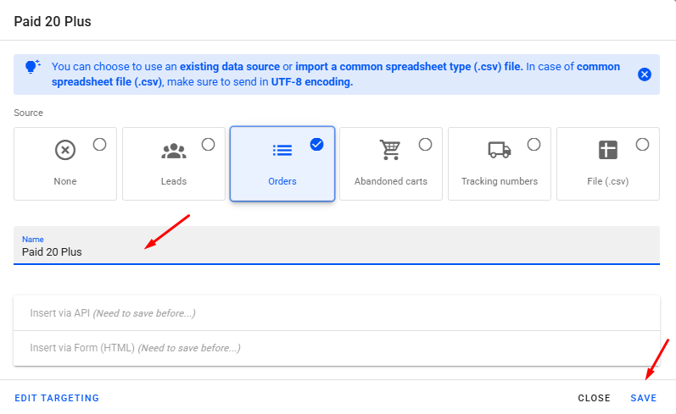This screenshot has height=414, width=676.
Task: Click the None source circle-x icon
Action: click(x=65, y=151)
